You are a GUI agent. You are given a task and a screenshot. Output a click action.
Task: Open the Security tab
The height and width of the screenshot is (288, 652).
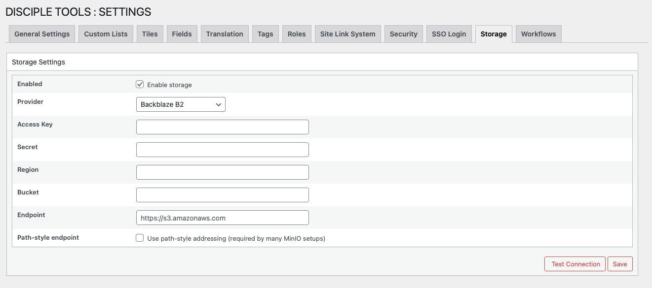click(x=403, y=34)
